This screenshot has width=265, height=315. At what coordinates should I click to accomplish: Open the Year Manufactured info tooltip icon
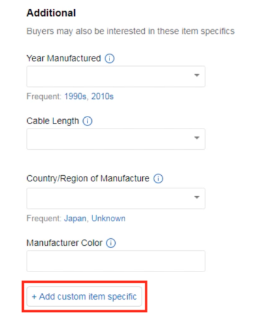[110, 59]
